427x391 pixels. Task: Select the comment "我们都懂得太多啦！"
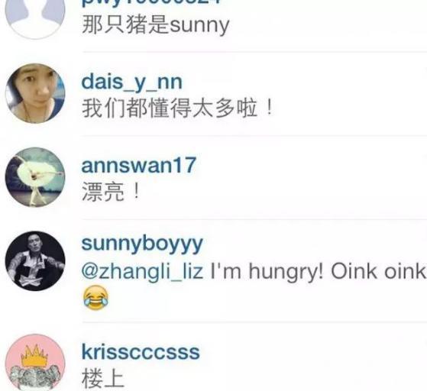click(x=177, y=108)
